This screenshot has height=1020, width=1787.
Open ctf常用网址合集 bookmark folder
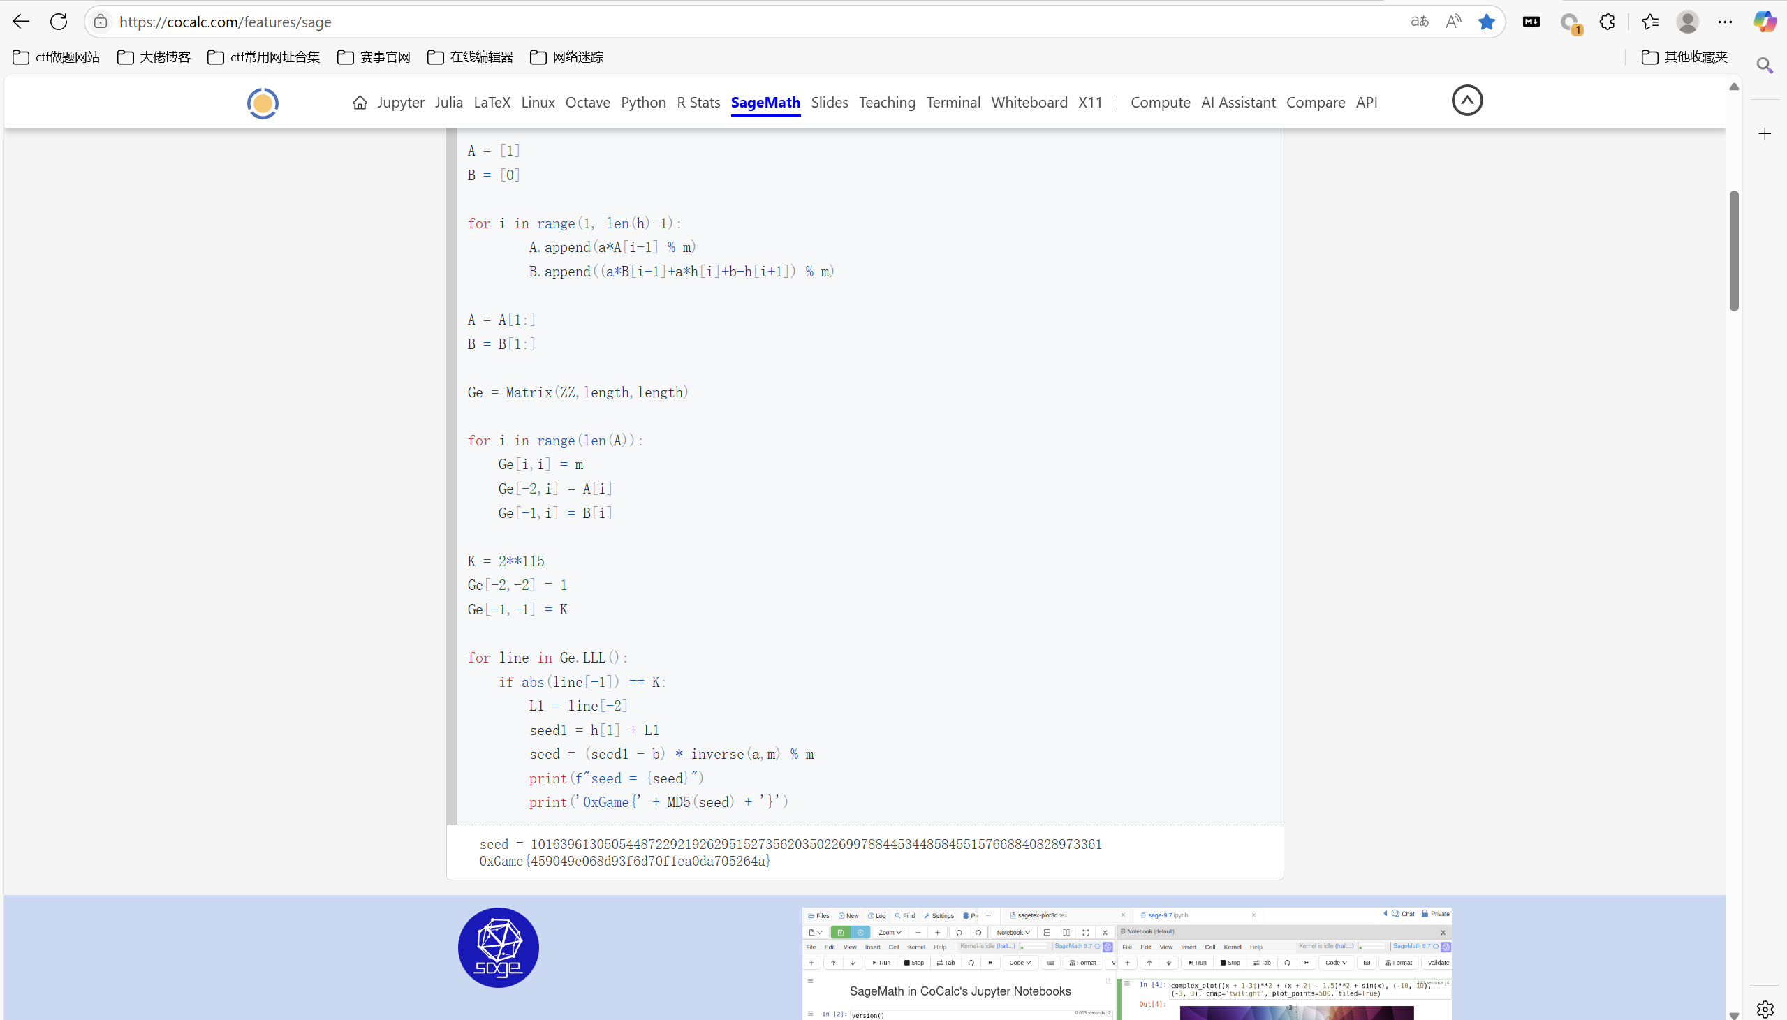(263, 57)
